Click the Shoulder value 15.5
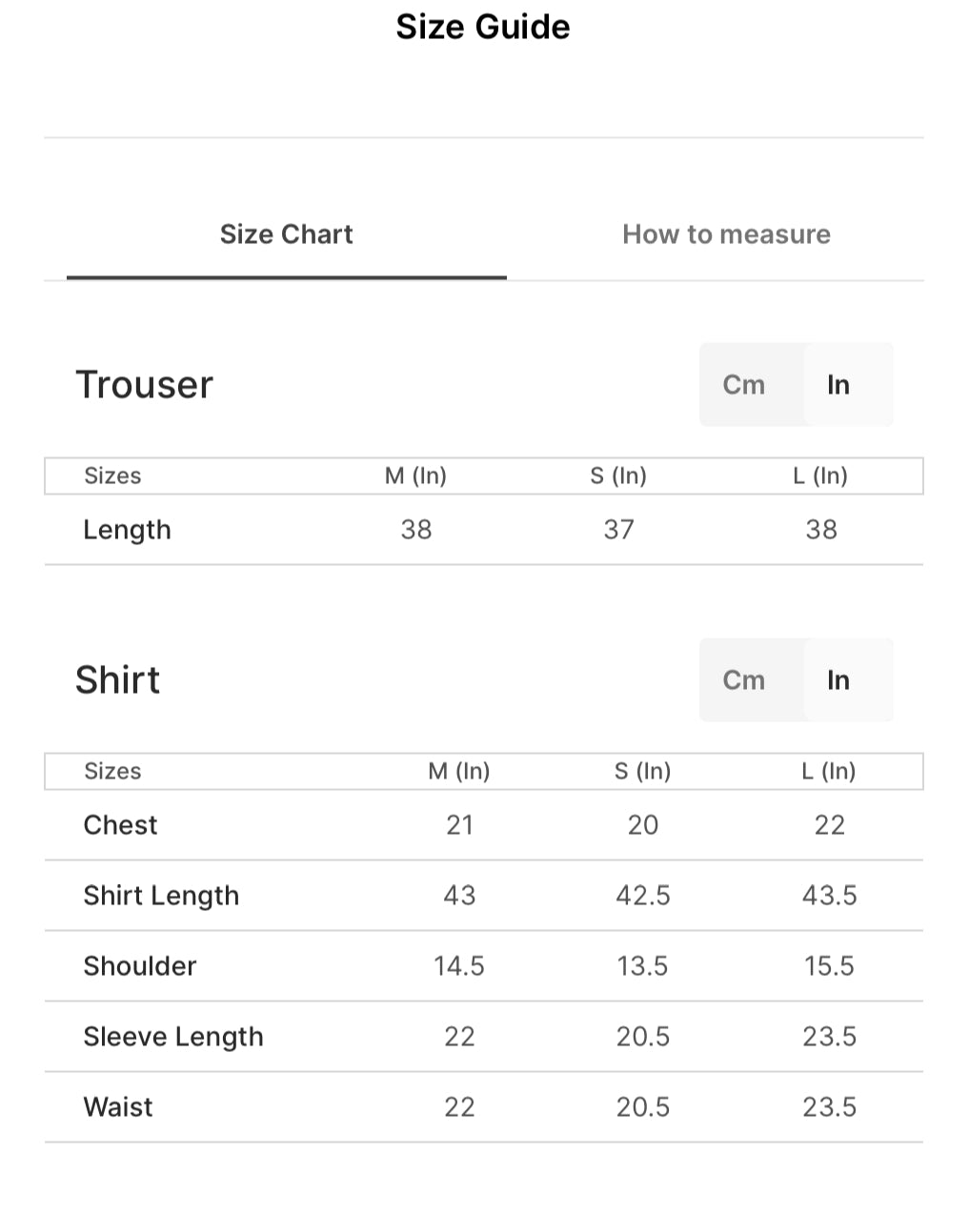The width and height of the screenshot is (969, 1214). pyautogui.click(x=829, y=966)
